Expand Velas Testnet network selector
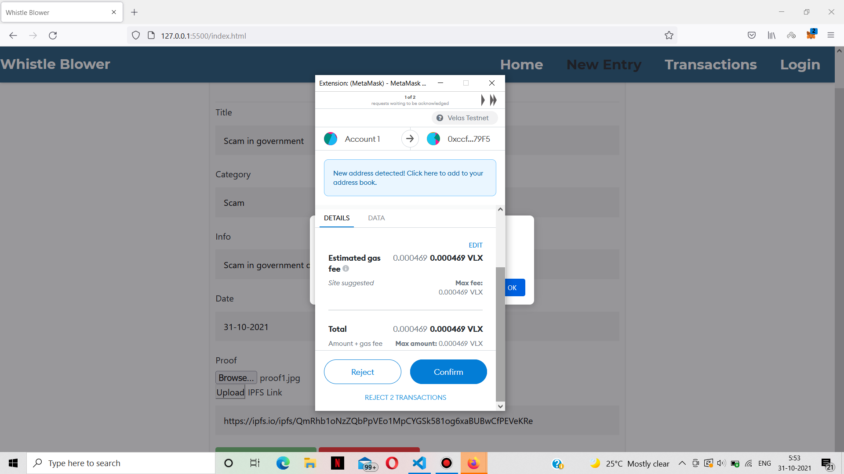The height and width of the screenshot is (474, 844). click(464, 118)
